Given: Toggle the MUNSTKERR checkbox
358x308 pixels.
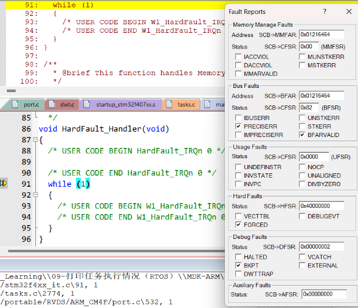Looking at the screenshot, I should [302, 56].
